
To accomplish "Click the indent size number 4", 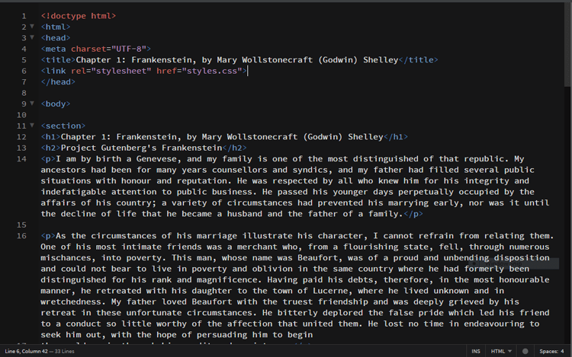I will click(562, 351).
